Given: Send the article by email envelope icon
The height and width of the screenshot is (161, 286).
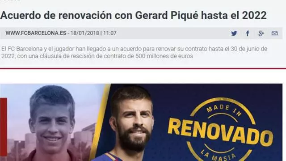Looking at the screenshot, I should coord(275,34).
